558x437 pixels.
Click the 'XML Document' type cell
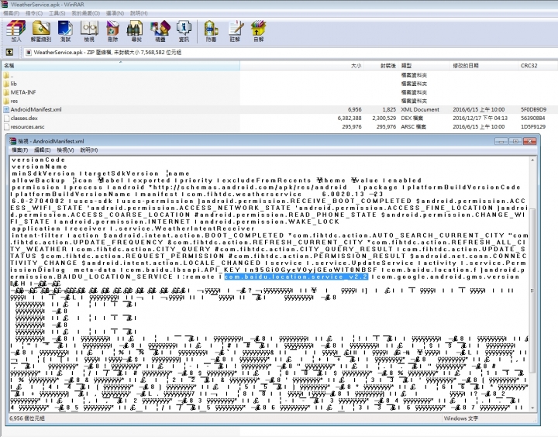(x=420, y=109)
